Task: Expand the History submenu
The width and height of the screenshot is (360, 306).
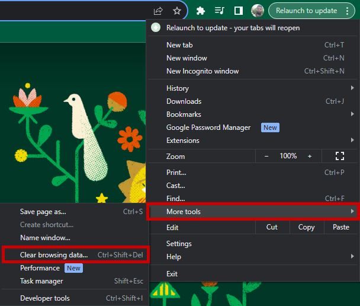Action: [x=253, y=88]
